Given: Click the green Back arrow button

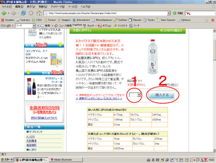Looking at the screenshot, I should click(4, 13).
